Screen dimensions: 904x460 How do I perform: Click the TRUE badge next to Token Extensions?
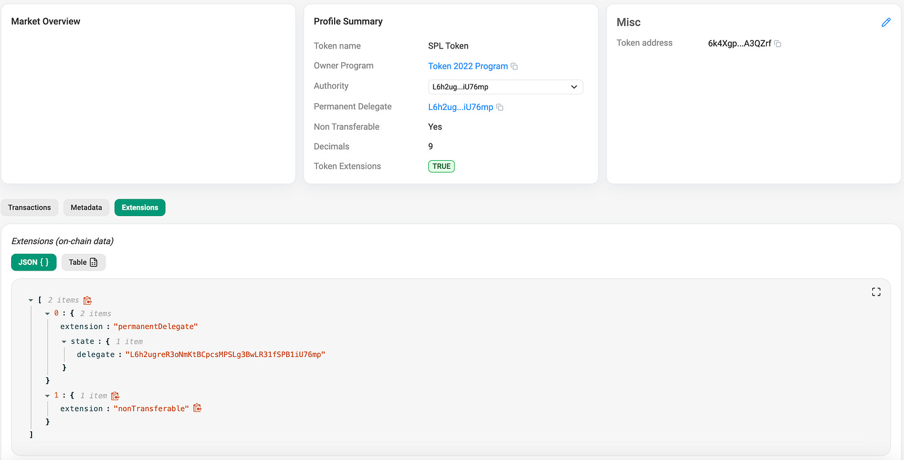(441, 166)
